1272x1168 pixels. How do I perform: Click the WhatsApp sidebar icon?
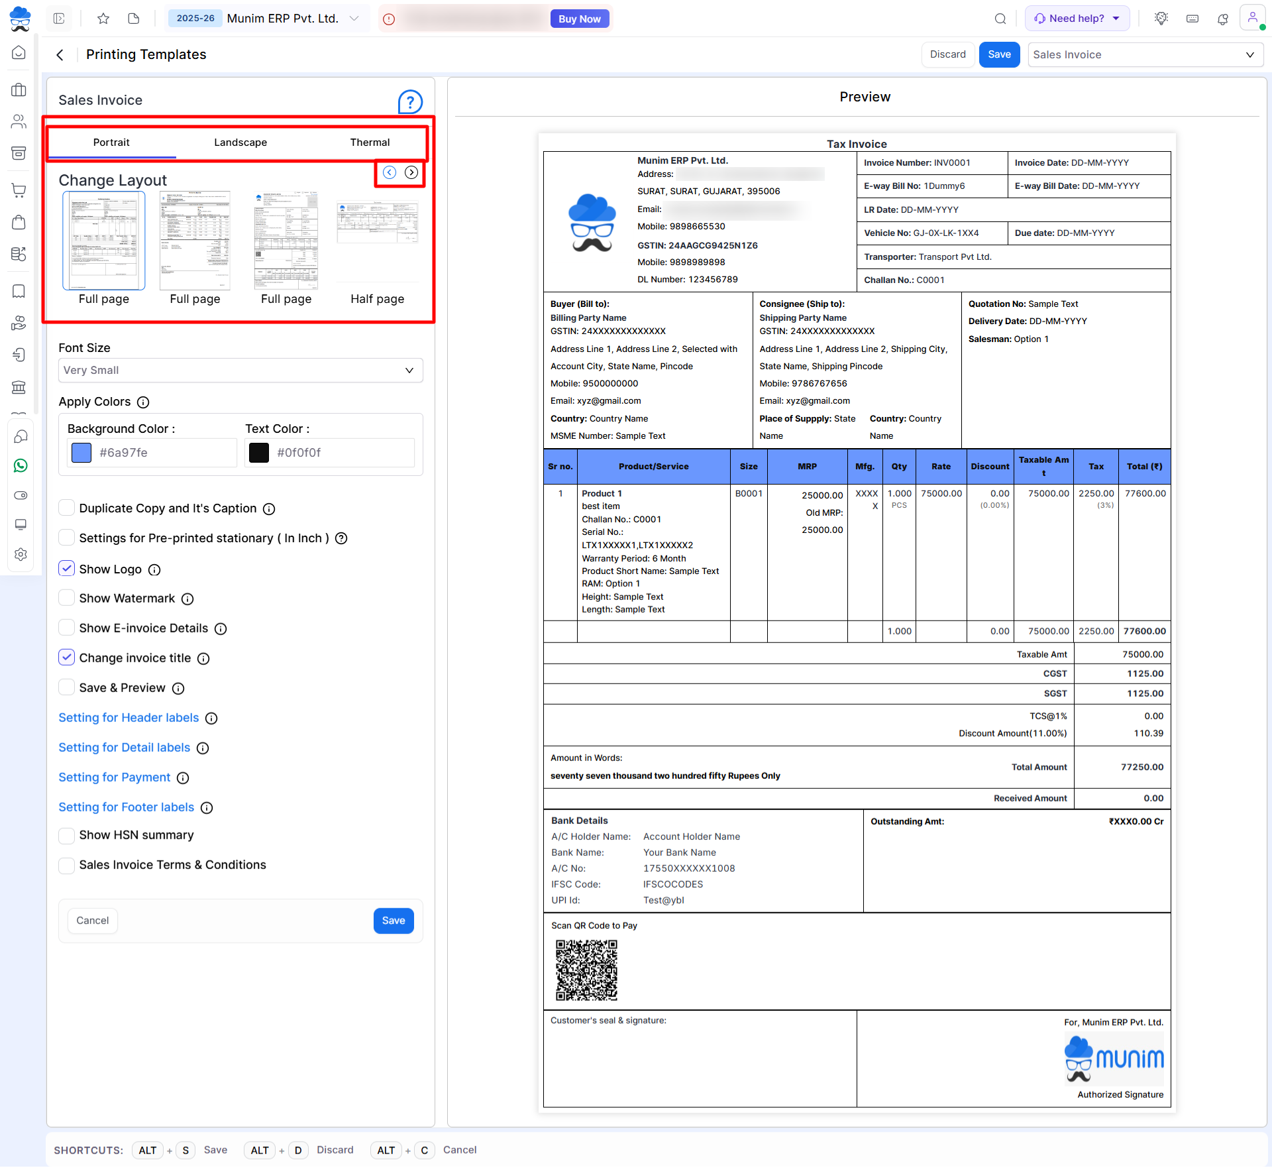20,466
